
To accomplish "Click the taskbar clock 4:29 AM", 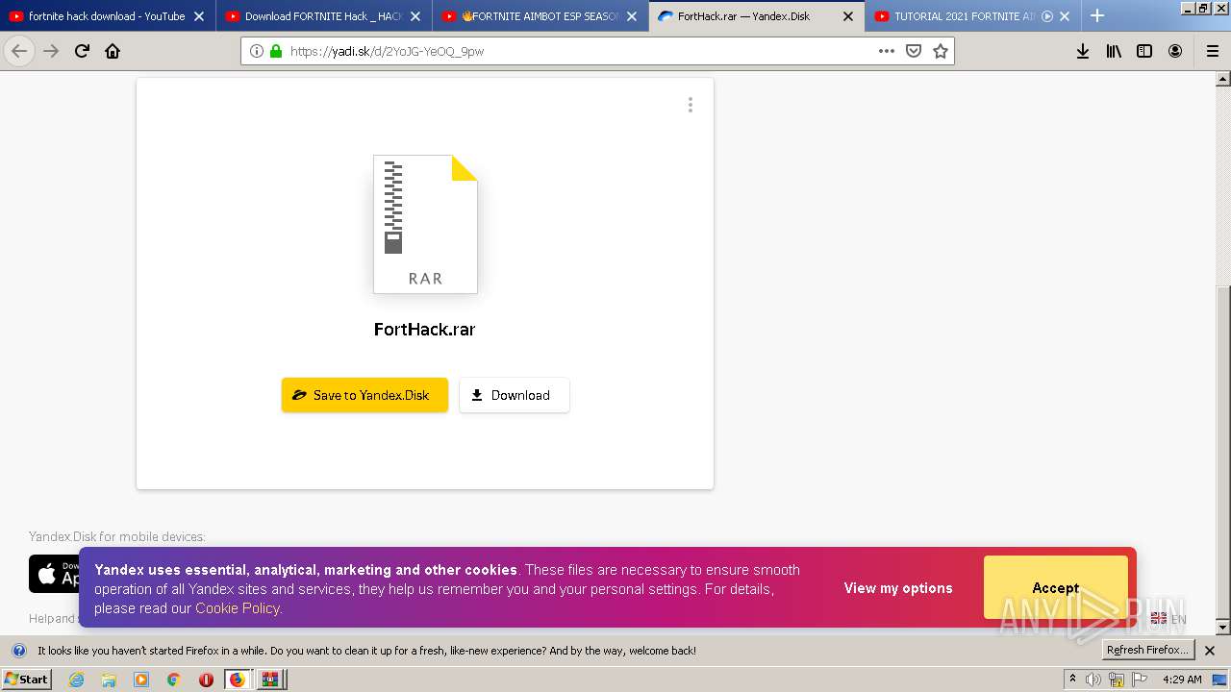I will 1182,680.
